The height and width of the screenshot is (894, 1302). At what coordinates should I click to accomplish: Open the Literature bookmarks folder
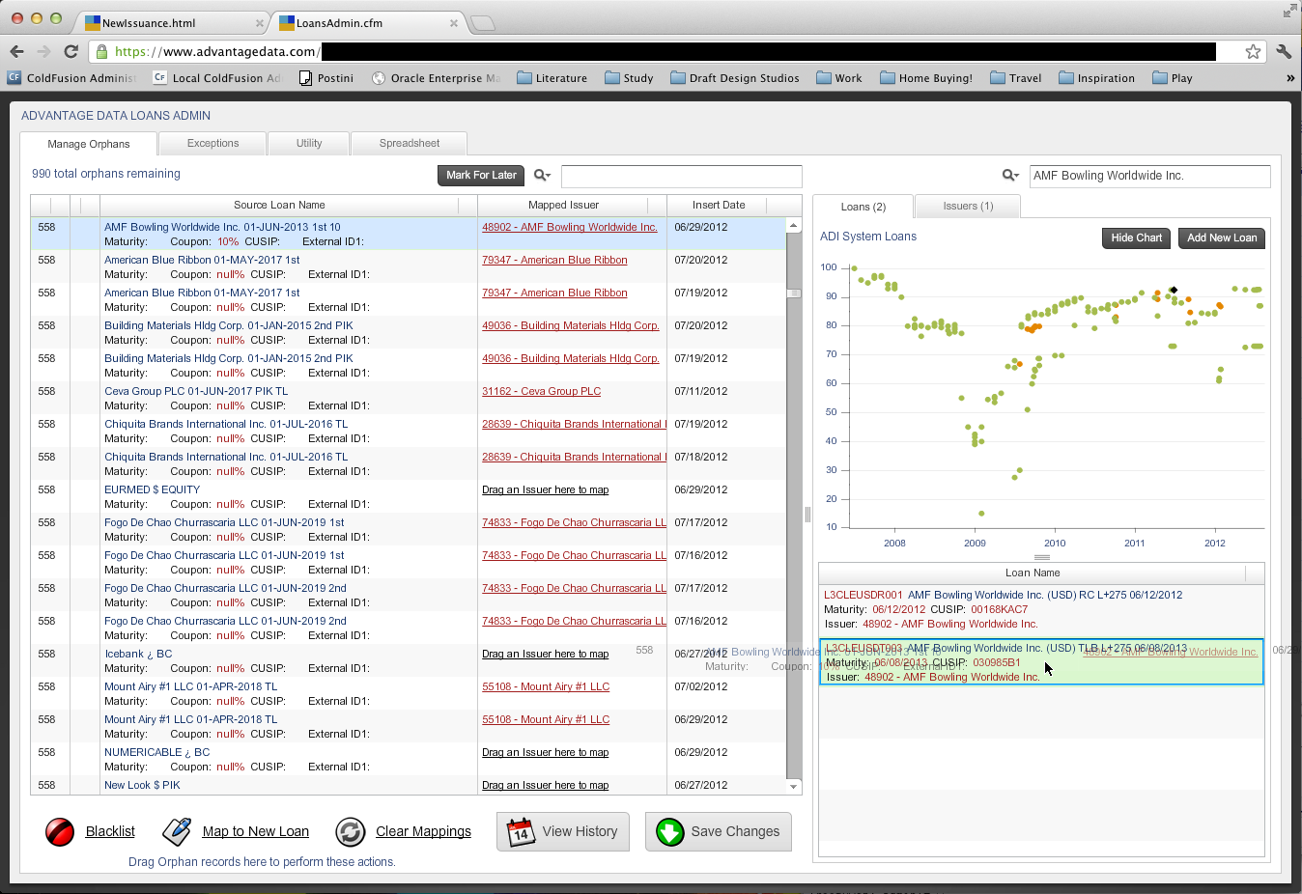click(x=552, y=78)
